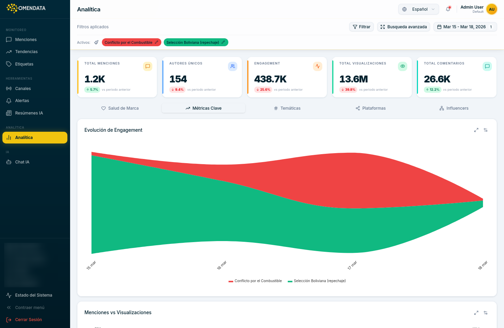Image resolution: width=504 pixels, height=328 pixels.
Task: Deselect the active tags filter icon
Action: (x=97, y=42)
